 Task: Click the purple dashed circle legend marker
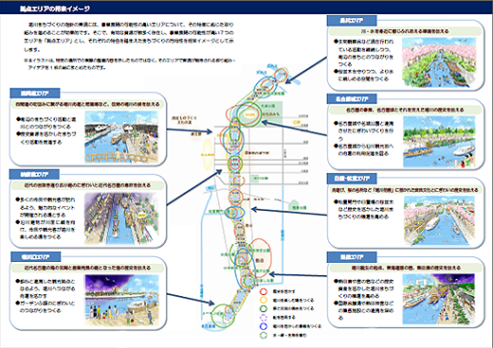click(264, 318)
